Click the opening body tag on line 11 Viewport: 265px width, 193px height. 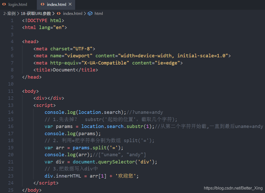pyautogui.click(x=30, y=91)
